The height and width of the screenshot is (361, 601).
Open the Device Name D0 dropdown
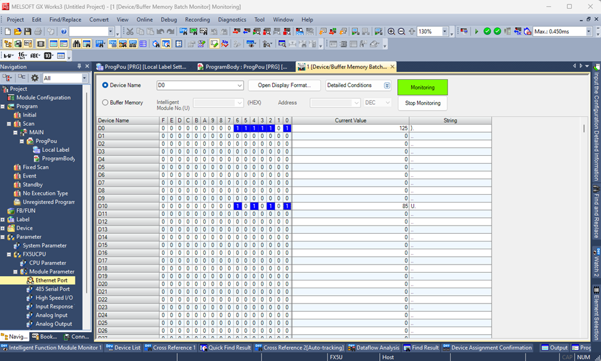[x=240, y=86]
